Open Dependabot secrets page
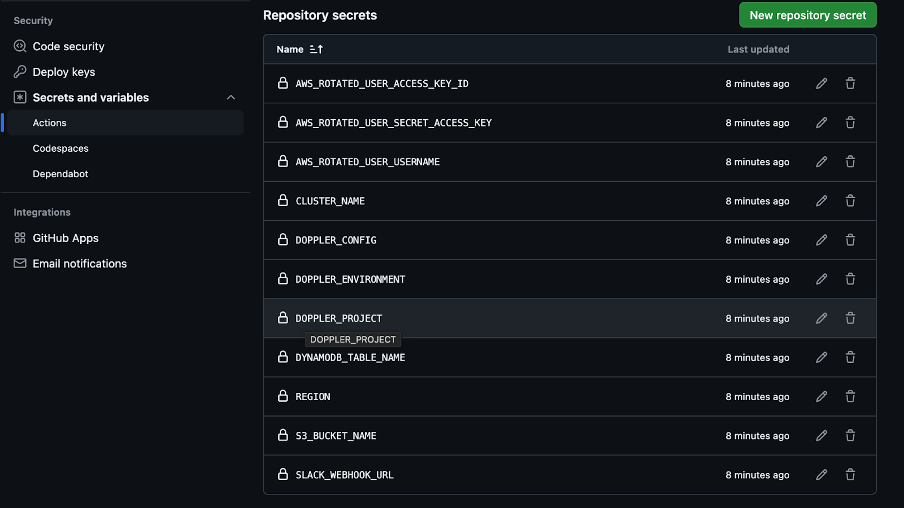904x508 pixels. click(60, 174)
